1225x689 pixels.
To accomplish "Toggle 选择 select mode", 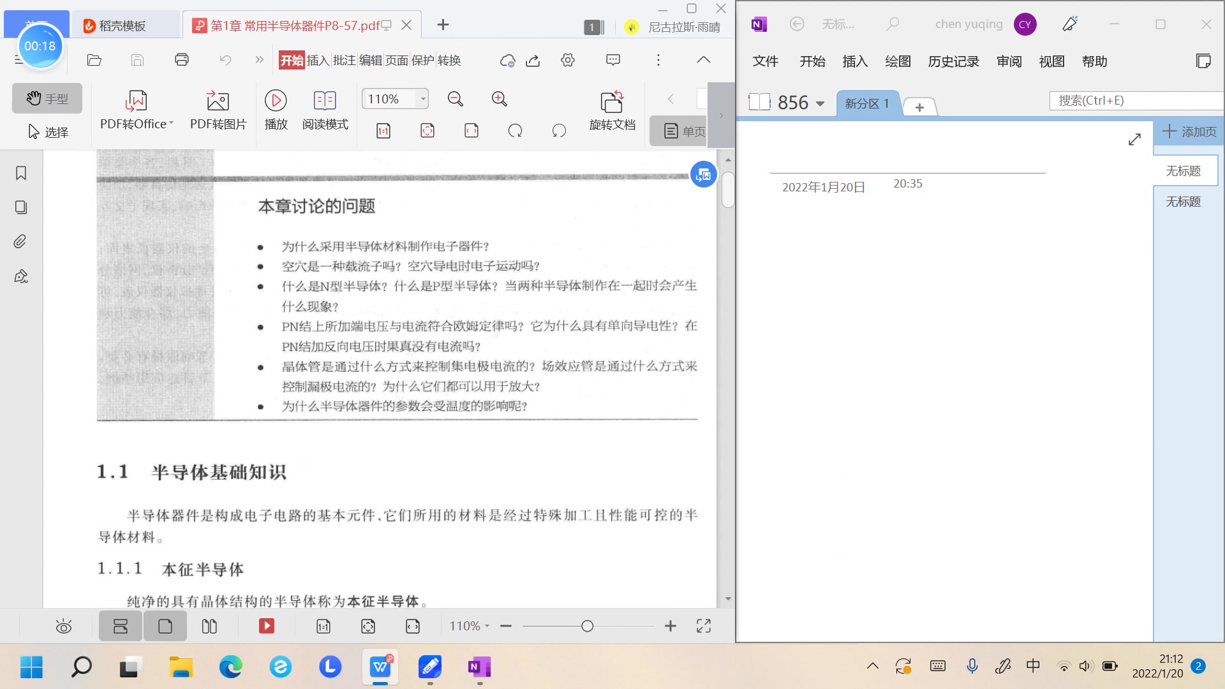I will (48, 131).
